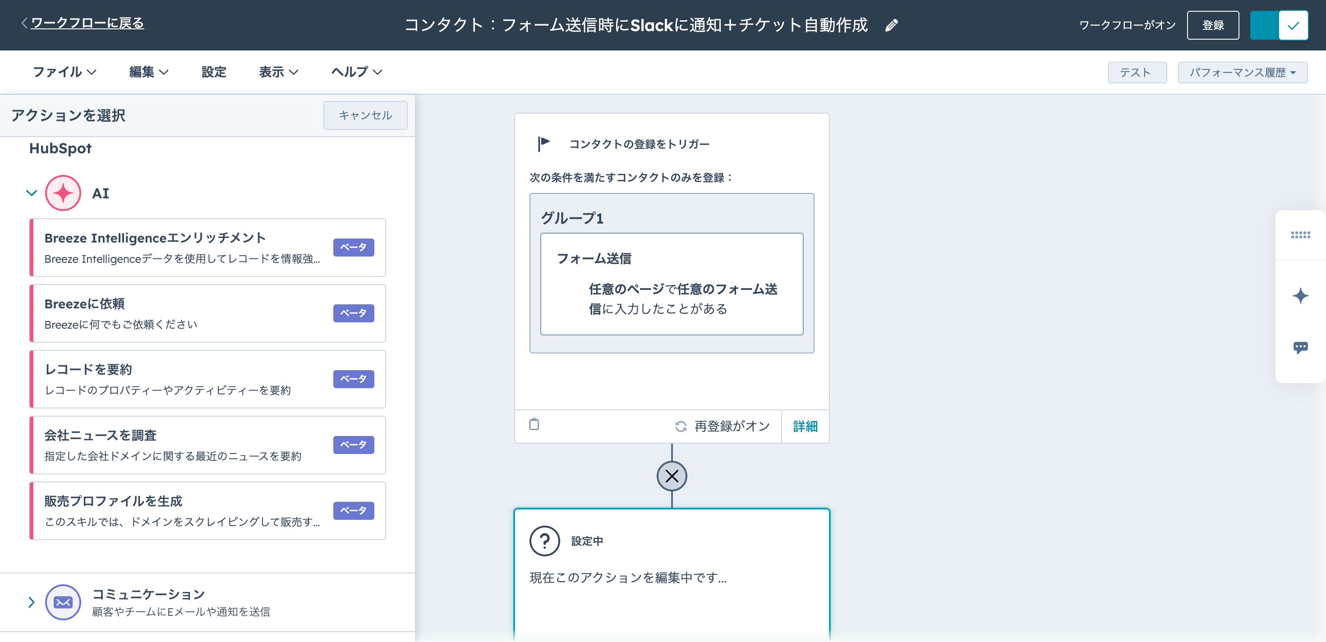1326x642 pixels.
Task: Open trigger details via the 詳細 link
Action: (x=805, y=426)
